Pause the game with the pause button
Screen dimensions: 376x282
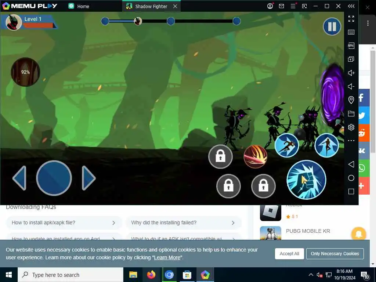(332, 26)
